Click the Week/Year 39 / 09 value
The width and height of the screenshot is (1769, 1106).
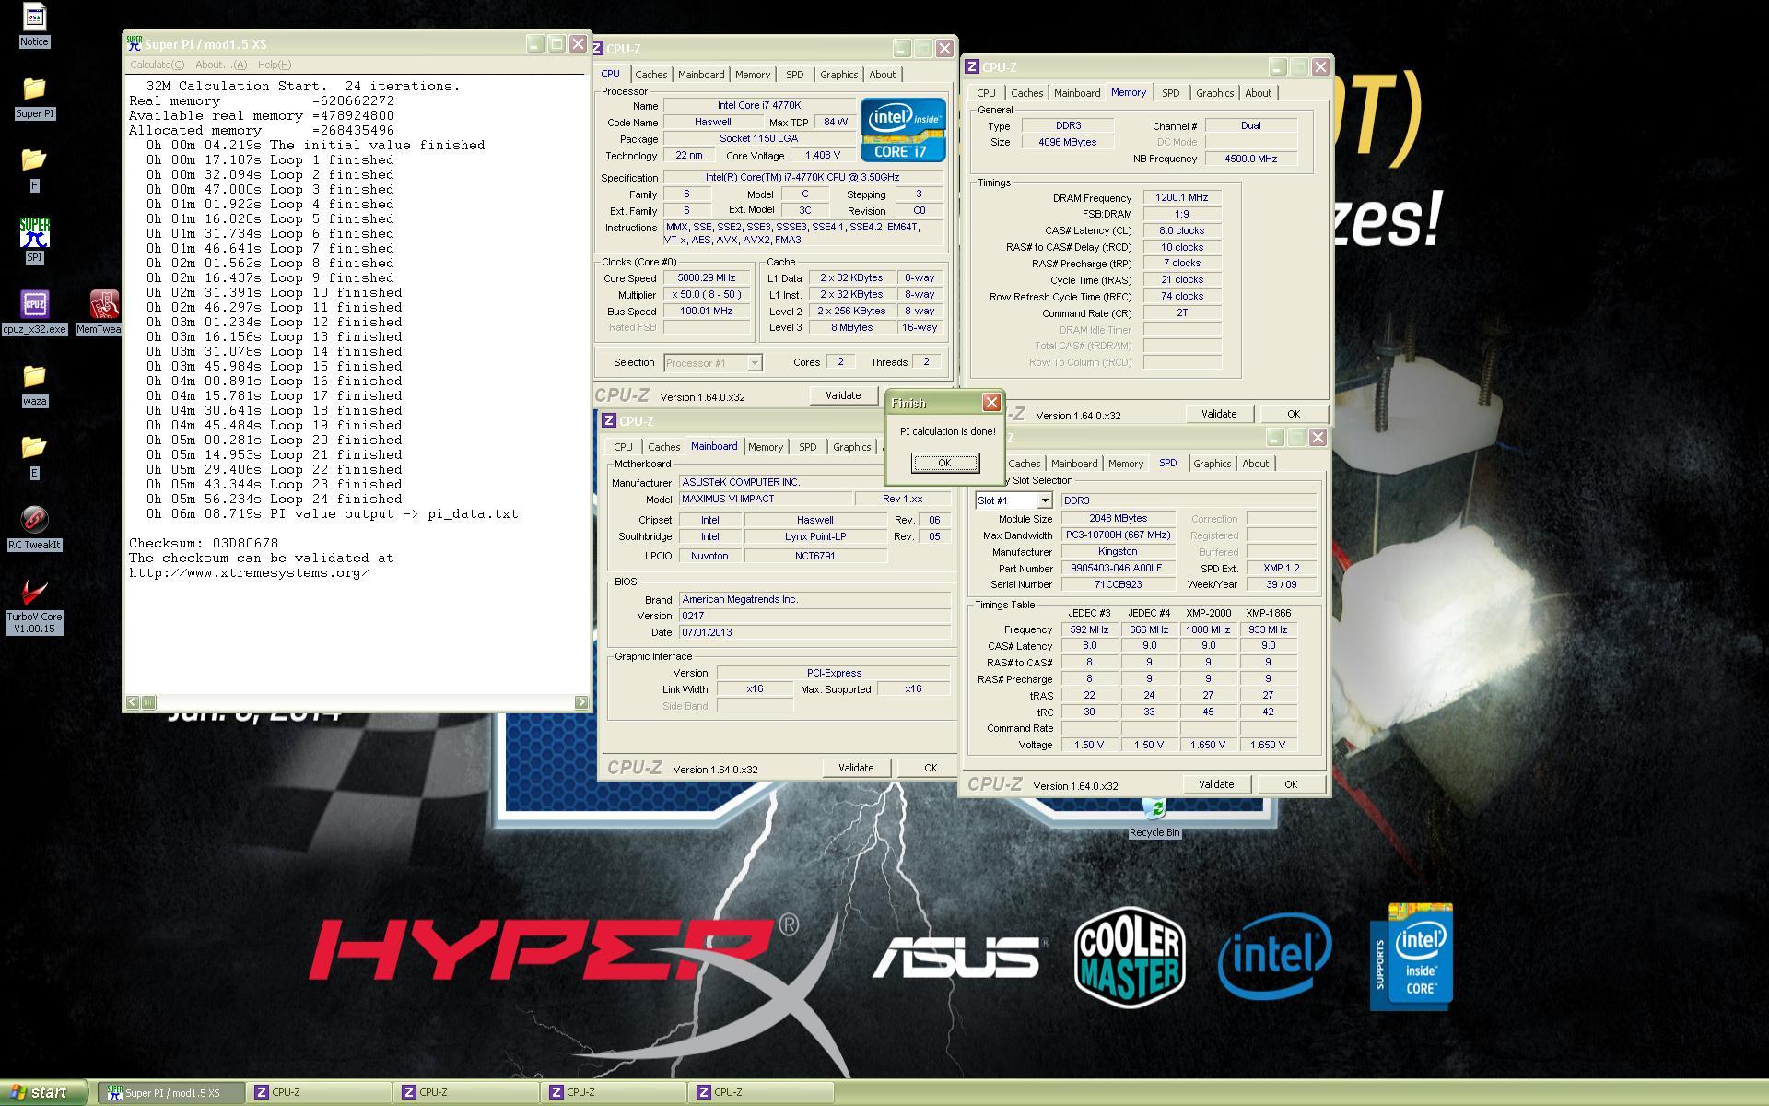[1280, 584]
